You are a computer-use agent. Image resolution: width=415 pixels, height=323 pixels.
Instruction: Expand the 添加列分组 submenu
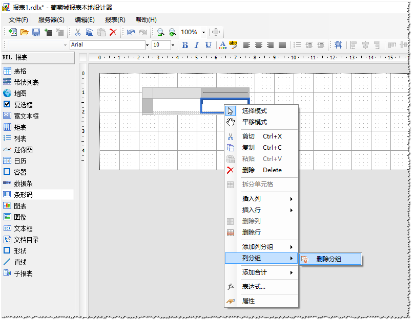(261, 247)
